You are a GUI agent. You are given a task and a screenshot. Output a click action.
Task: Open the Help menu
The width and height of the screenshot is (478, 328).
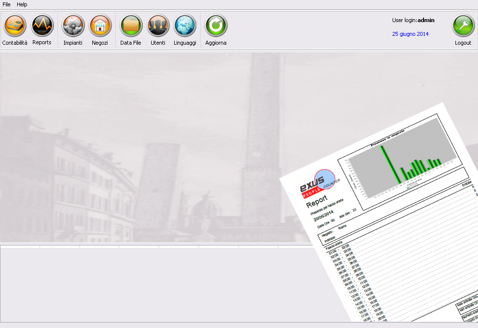(22, 4)
